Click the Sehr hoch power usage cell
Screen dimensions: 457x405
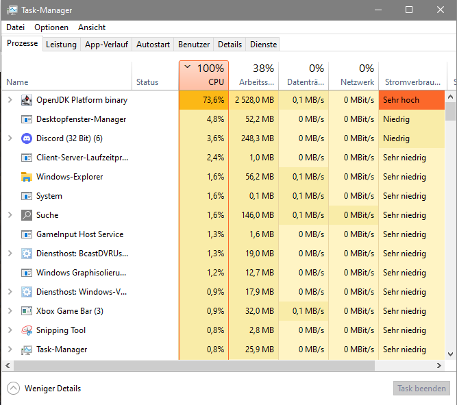[x=412, y=100]
